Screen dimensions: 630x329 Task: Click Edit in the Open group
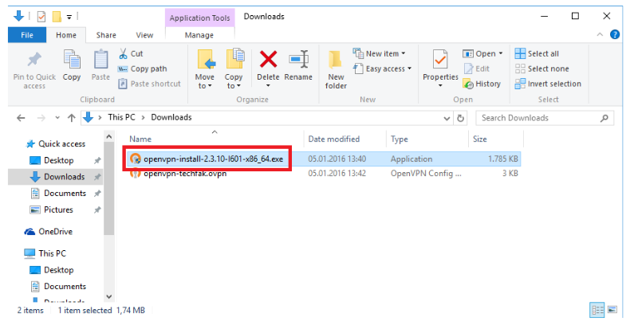click(477, 69)
